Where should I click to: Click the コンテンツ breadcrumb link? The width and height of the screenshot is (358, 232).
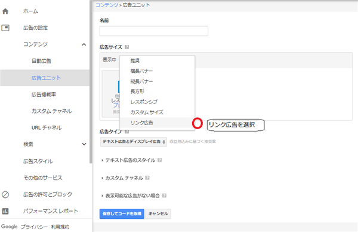[107, 5]
